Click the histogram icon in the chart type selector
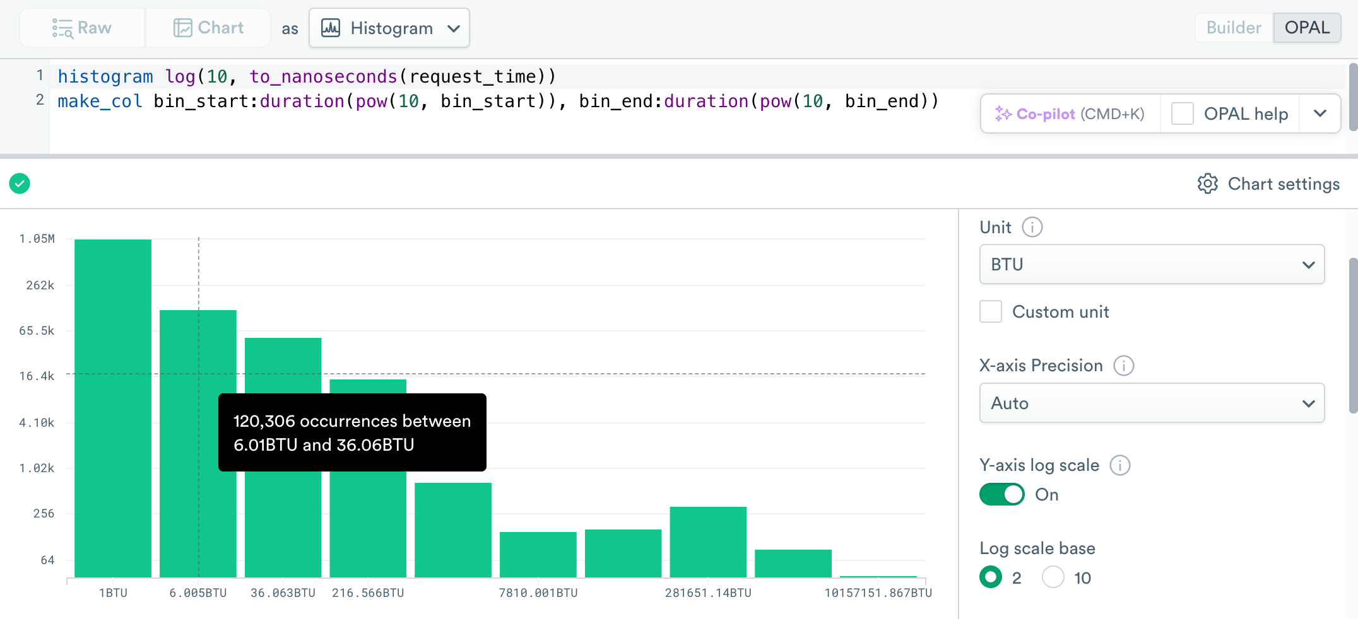1358x619 pixels. coord(331,28)
